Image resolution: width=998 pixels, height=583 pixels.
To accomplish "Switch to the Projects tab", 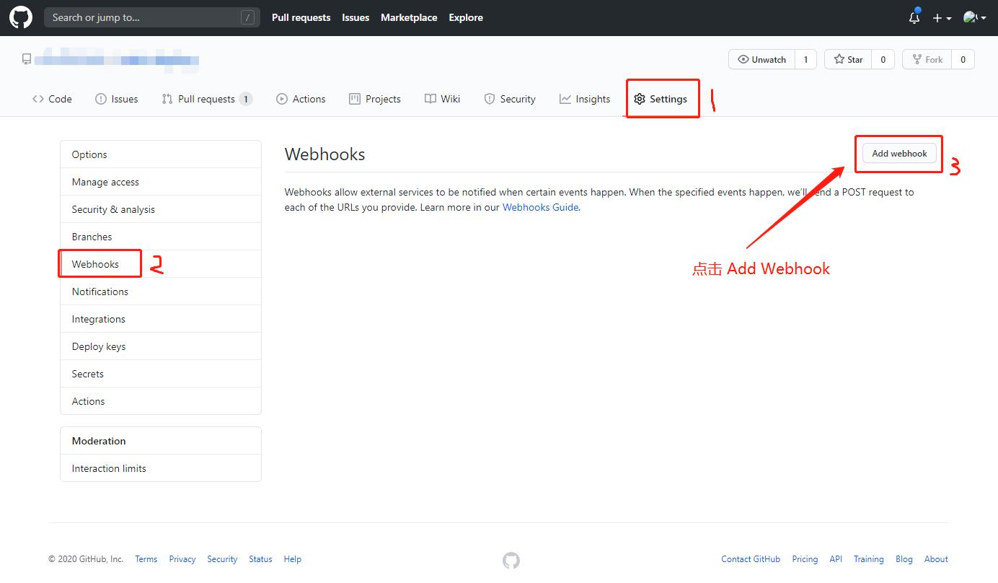I will pos(375,99).
